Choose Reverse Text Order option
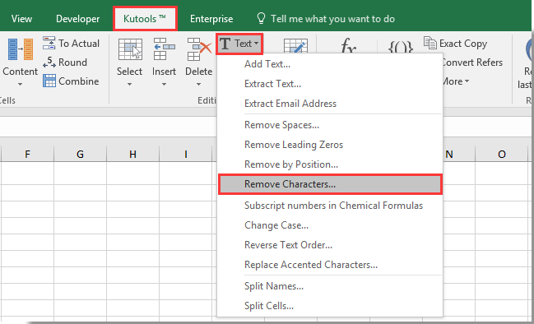Viewport: 534px width, 324px height. (330, 245)
